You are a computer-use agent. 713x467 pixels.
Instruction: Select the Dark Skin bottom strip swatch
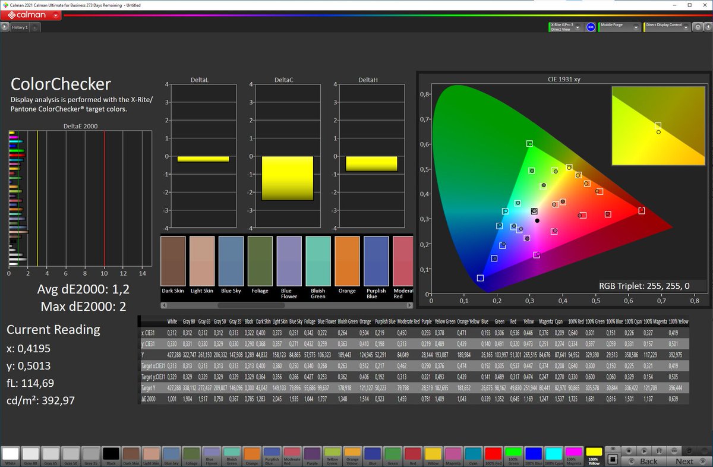pyautogui.click(x=131, y=456)
